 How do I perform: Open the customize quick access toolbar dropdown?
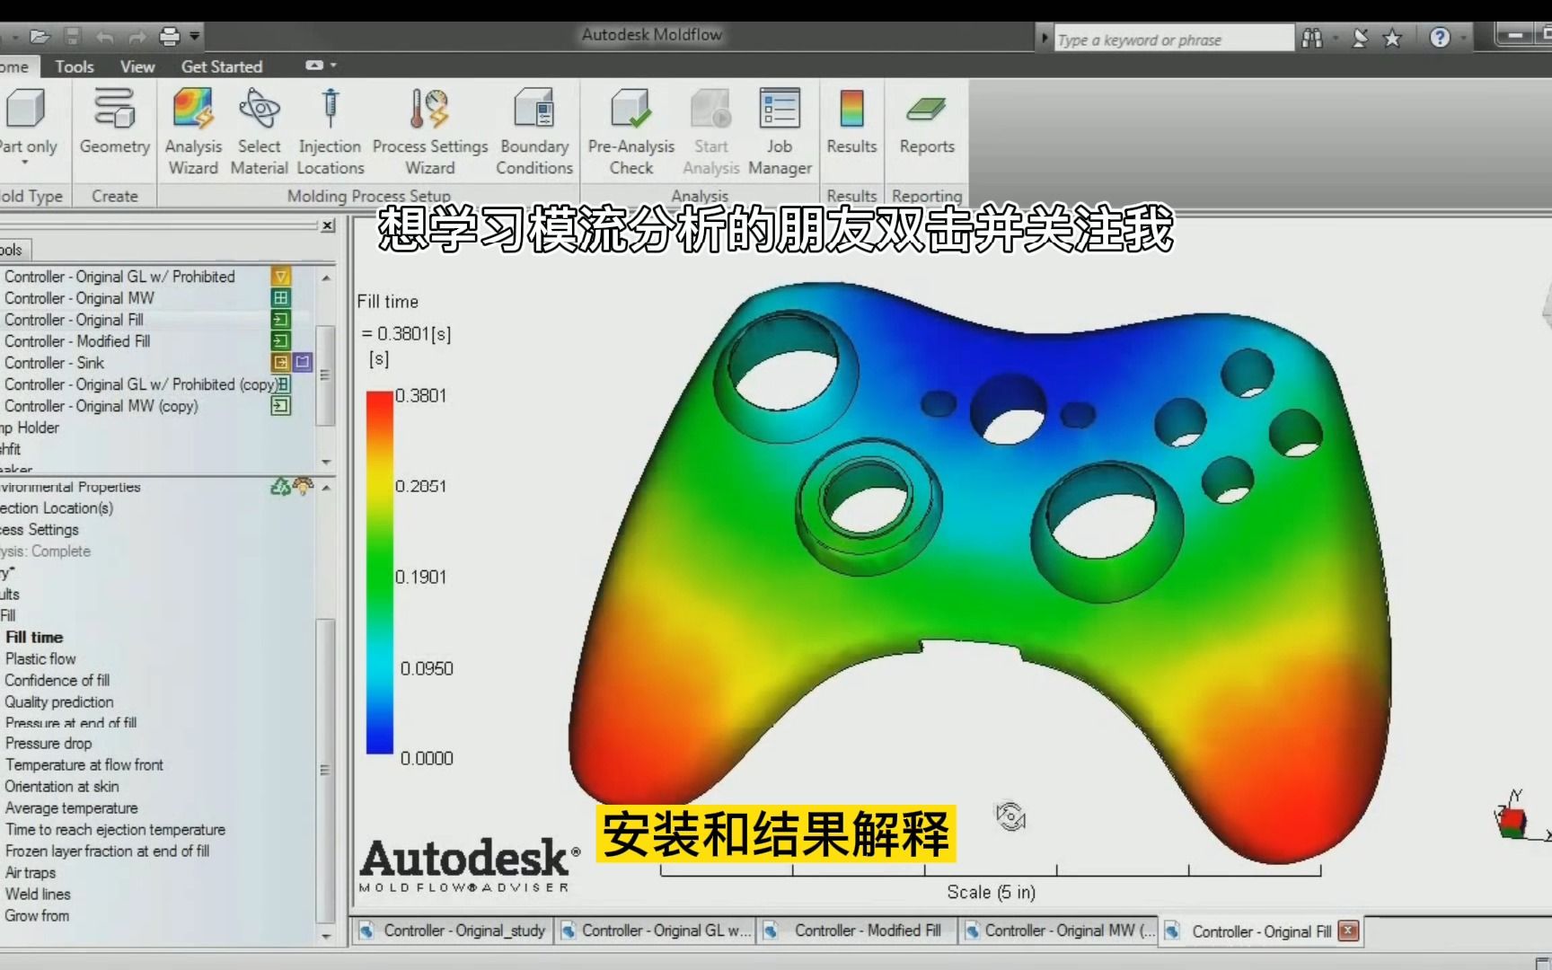coord(194,37)
